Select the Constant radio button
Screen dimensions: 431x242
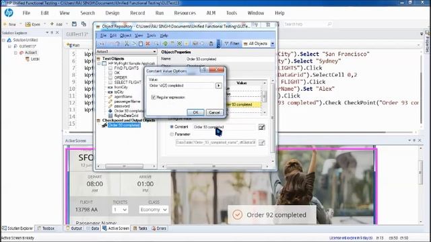pos(172,127)
